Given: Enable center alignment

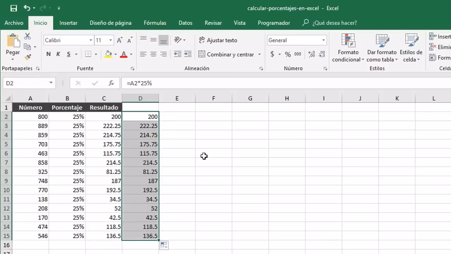Looking at the screenshot, I should 153,54.
